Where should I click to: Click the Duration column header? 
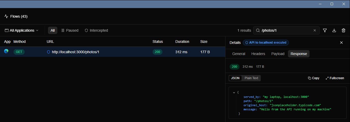[x=182, y=42]
